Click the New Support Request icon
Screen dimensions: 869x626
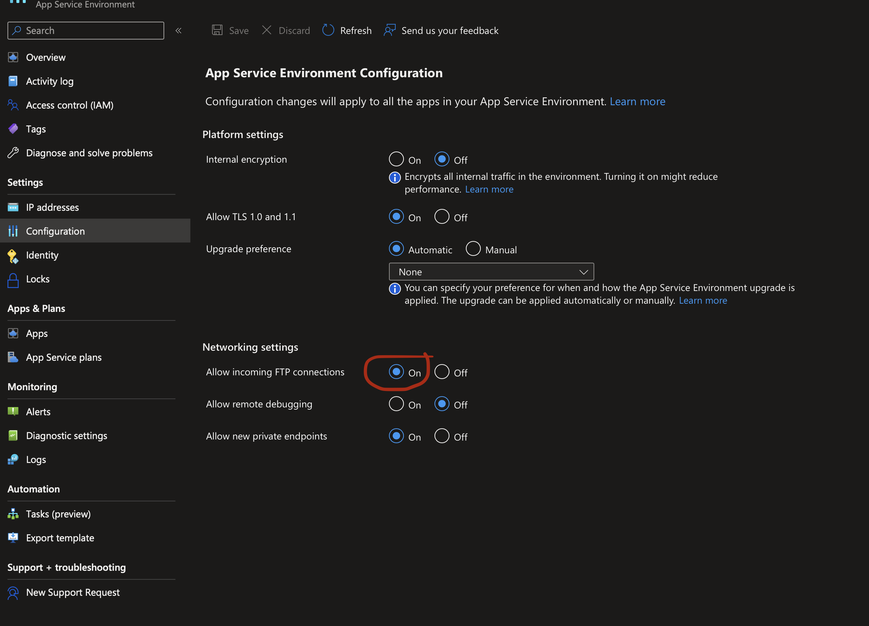pos(13,593)
